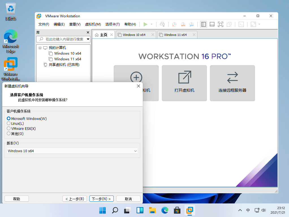
Task: Click the volume speaker tray icon
Action: [x=264, y=210]
